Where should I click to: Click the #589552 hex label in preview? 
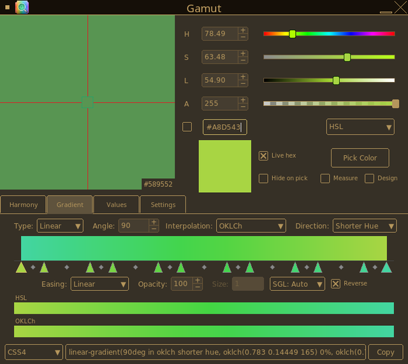pyautogui.click(x=158, y=184)
